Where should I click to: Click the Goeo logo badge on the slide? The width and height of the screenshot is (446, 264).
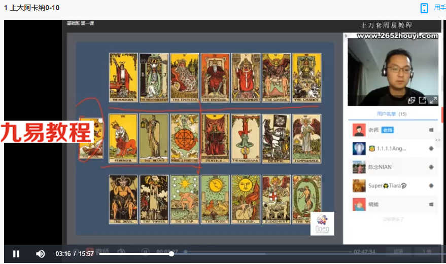322,223
